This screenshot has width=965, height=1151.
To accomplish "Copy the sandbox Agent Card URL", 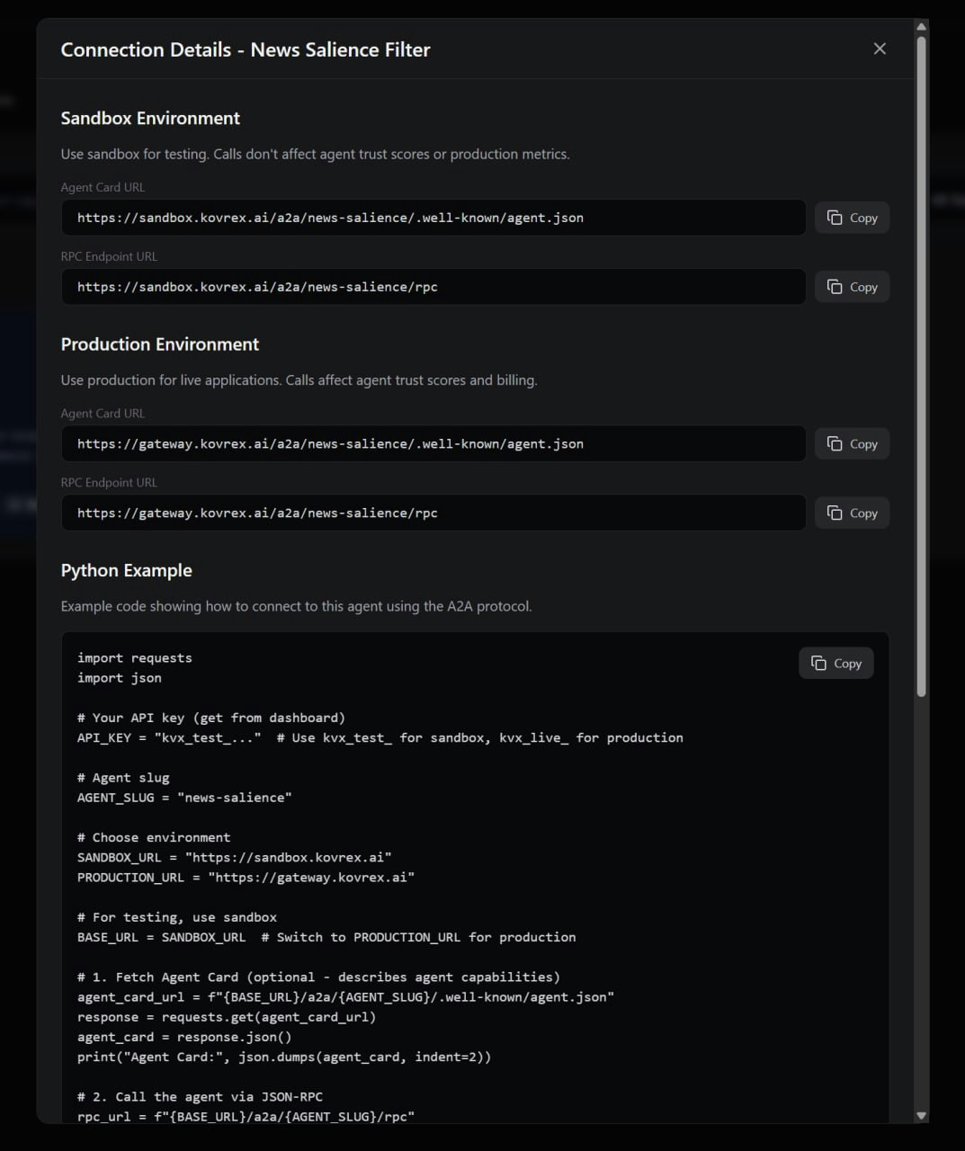I will click(851, 217).
